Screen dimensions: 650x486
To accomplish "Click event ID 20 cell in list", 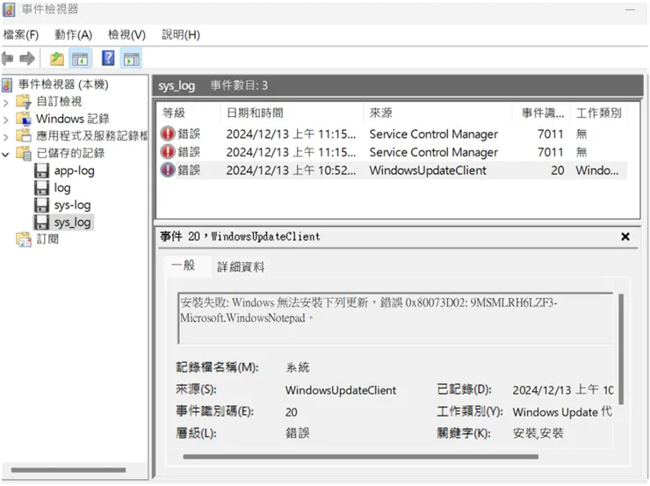I will 557,170.
